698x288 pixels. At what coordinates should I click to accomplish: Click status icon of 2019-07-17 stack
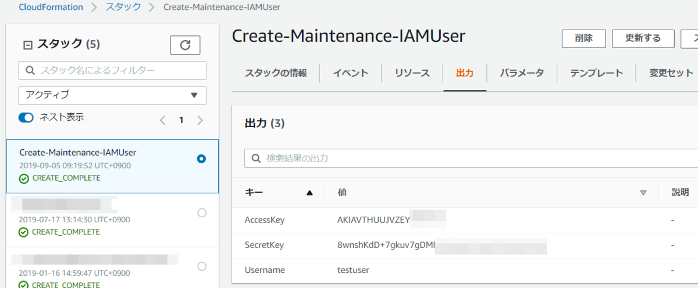pos(24,232)
